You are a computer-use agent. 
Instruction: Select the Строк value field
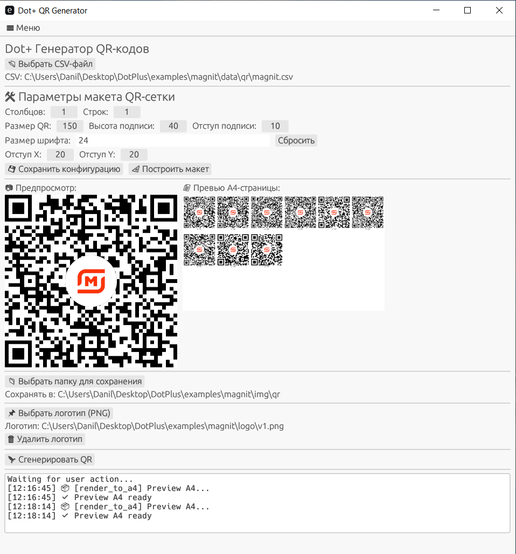(x=127, y=112)
